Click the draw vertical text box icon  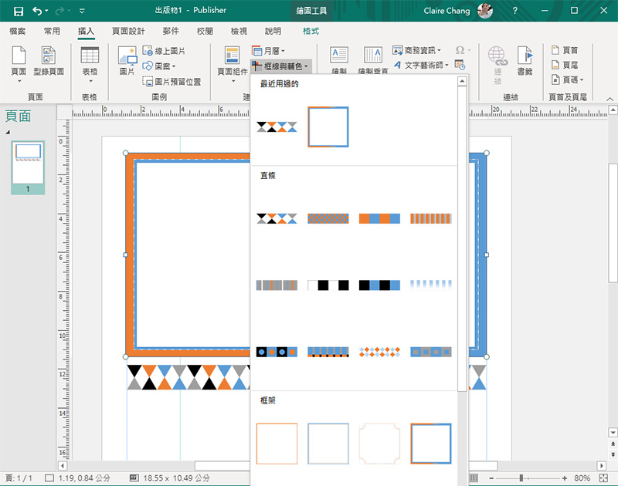click(373, 55)
